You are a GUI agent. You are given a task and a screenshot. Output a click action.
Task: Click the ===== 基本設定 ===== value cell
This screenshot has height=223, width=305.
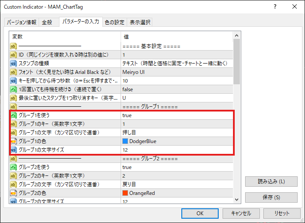tap(177, 46)
